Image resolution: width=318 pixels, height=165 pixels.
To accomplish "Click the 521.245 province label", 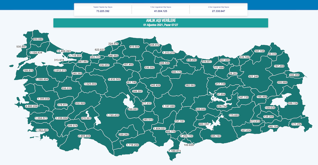I will click(x=254, y=77).
